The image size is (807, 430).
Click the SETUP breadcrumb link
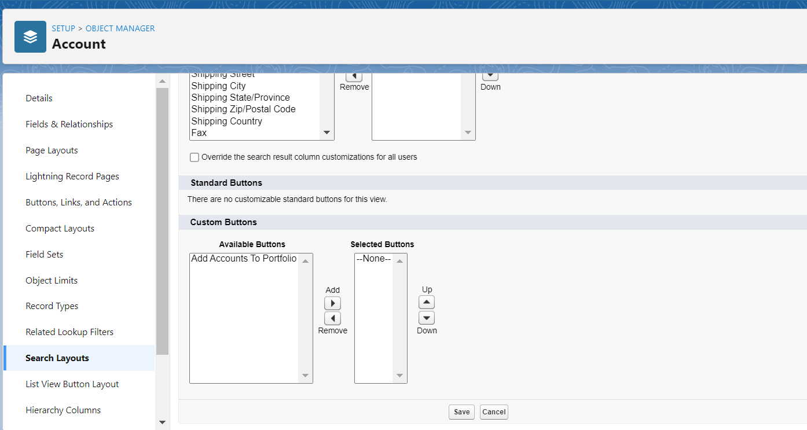coord(63,28)
